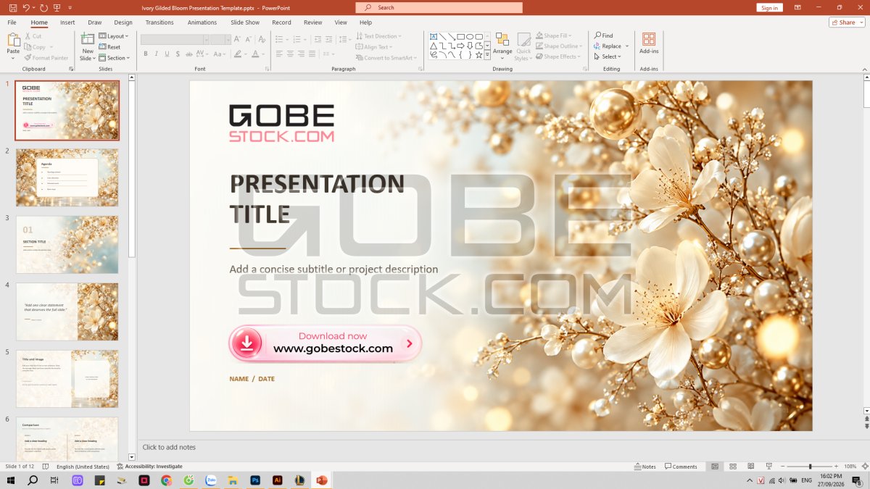Start Slide Show from the status bar icon

coord(769,467)
